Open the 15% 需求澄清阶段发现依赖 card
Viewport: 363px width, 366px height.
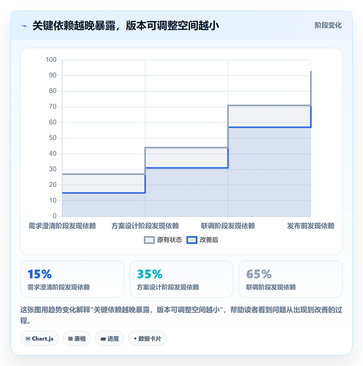coord(72,279)
